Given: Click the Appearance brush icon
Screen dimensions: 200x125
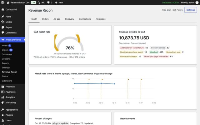Looking at the screenshot, I should click(x=3, y=110).
